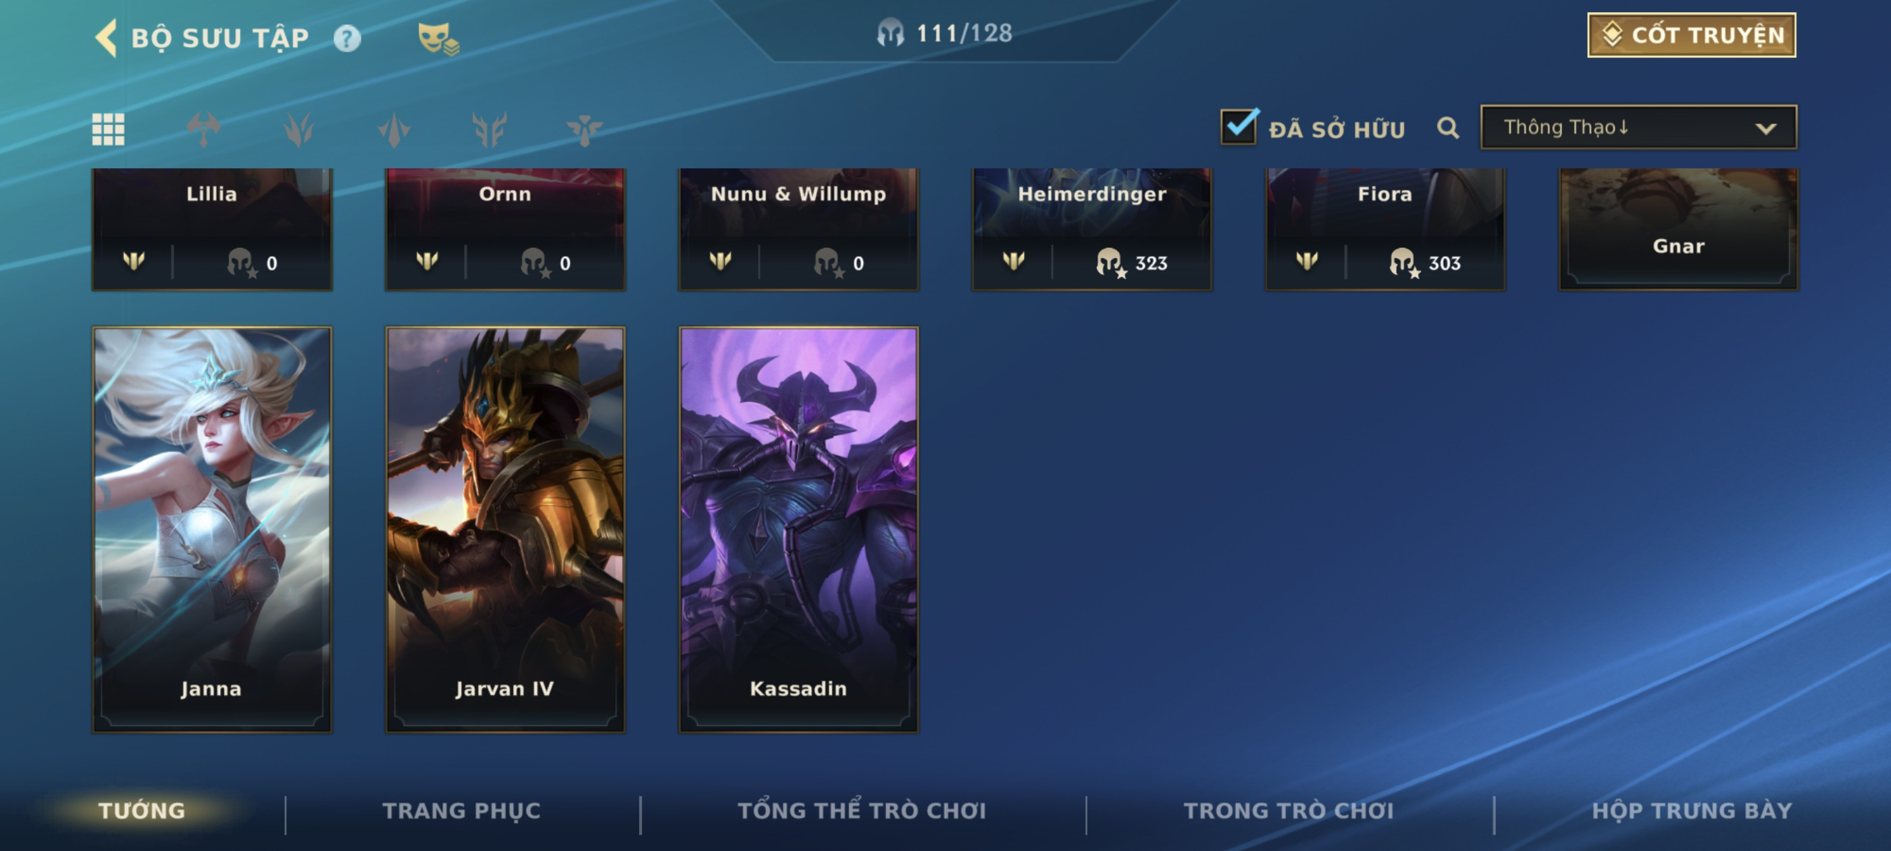1891x851 pixels.
Task: Open the Tổng Thể Trò Chơi tab
Action: [x=862, y=810]
